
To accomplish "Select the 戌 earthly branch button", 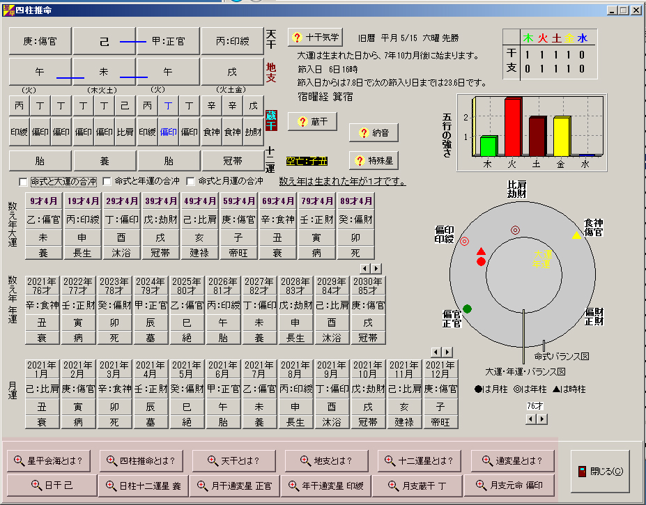I will (232, 72).
